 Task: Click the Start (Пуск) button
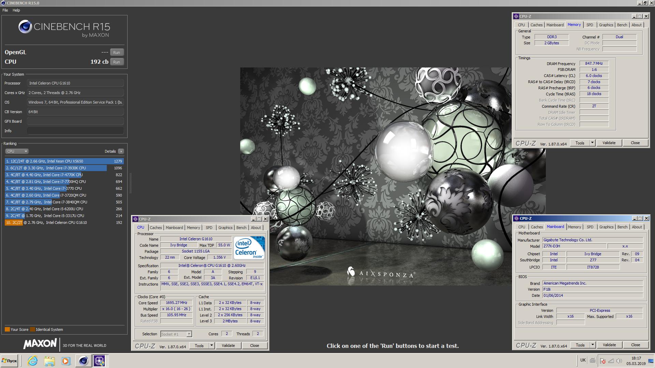(10, 361)
